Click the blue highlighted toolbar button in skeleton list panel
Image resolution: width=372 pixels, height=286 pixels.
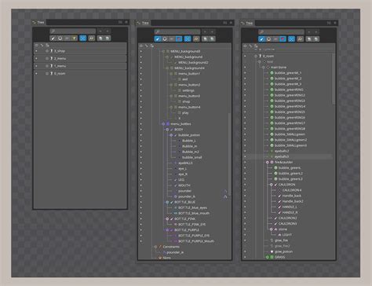pos(82,38)
